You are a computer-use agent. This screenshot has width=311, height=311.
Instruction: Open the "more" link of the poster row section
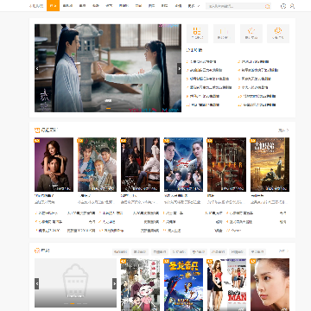(x=283, y=130)
